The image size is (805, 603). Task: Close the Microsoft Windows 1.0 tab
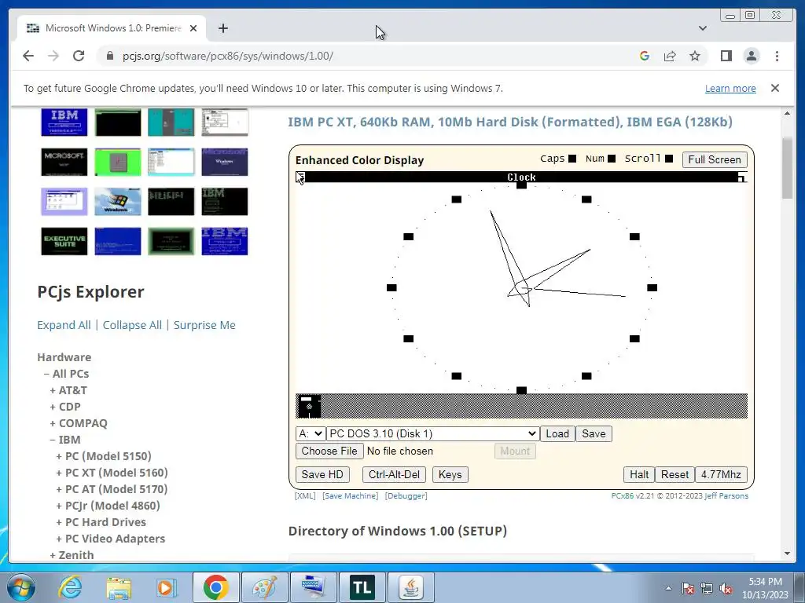pos(193,28)
